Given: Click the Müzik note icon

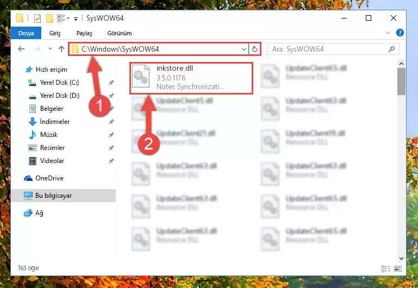Looking at the screenshot, I should coord(33,135).
